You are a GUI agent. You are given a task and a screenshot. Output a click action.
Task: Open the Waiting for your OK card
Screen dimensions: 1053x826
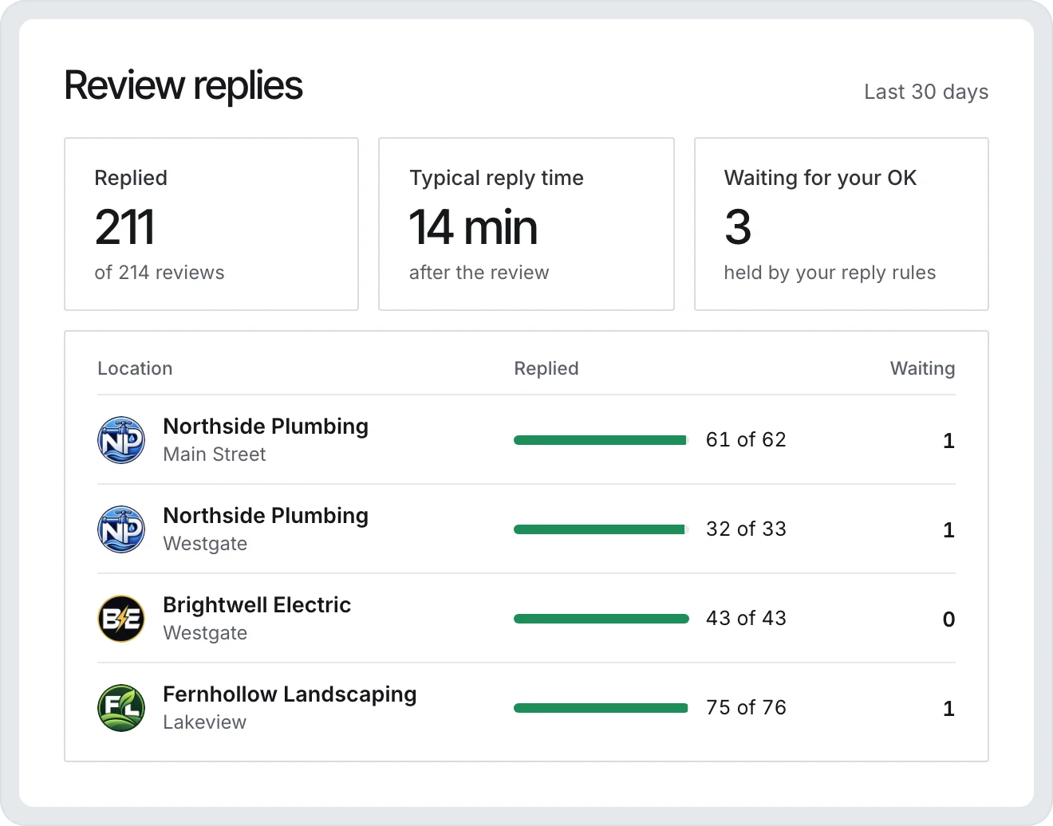pyautogui.click(x=842, y=224)
